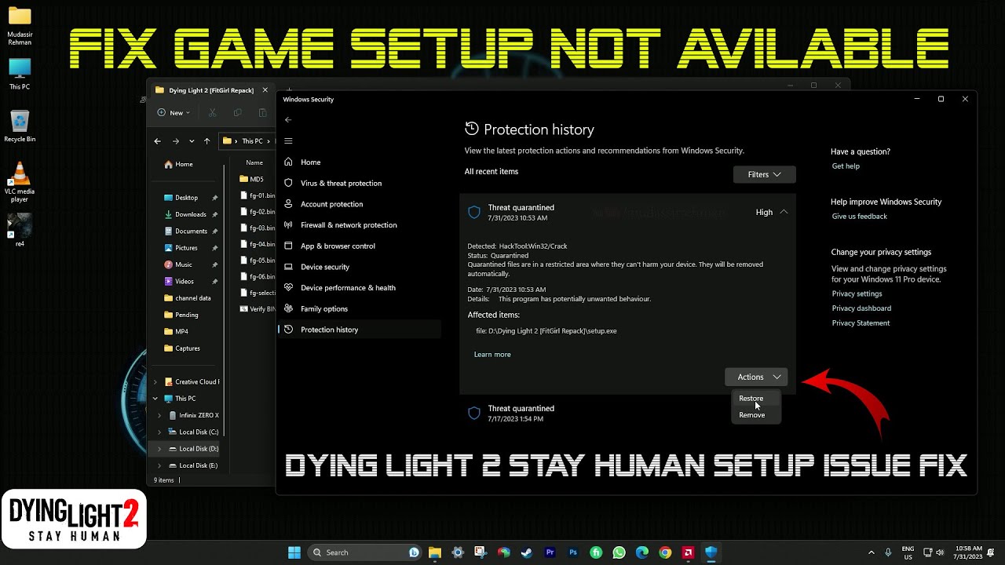The height and width of the screenshot is (565, 1005).
Task: Click Give us feedback link
Action: [x=859, y=217]
